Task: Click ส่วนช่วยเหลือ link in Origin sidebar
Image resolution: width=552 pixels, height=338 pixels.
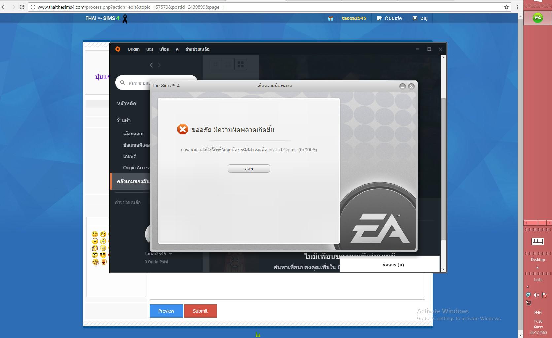Action: click(128, 202)
